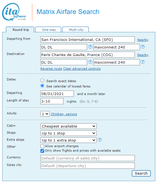This screenshot has height=185, width=157.
Task: Expand the Extra stops dropdown
Action: pos(69,140)
